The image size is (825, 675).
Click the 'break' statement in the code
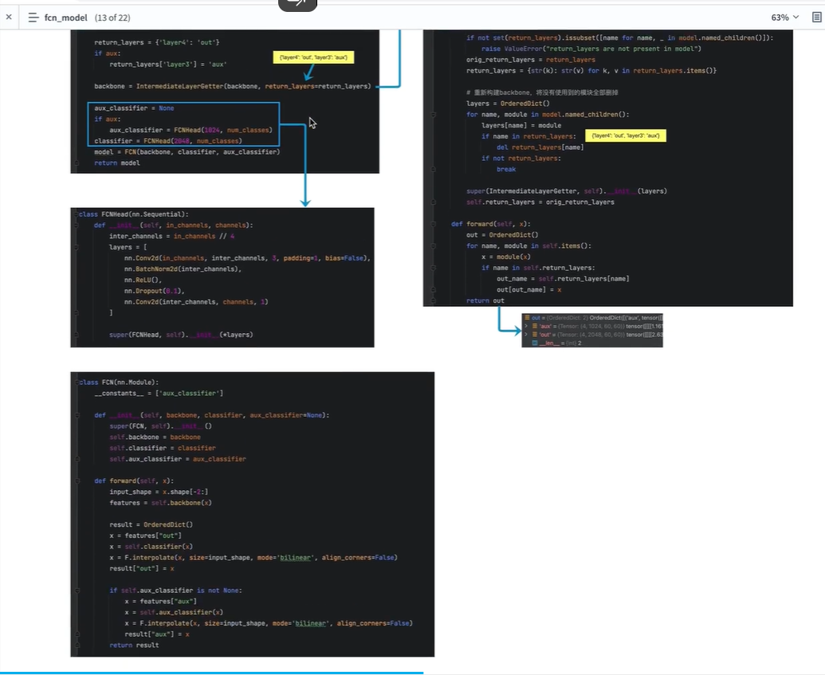point(506,170)
